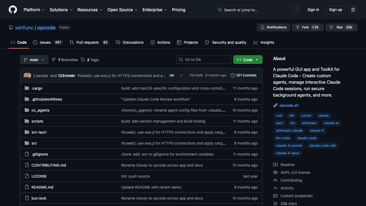Screen dimensions: 366x206
Task: Click the LICENSE file icon
Action: tap(27, 176)
